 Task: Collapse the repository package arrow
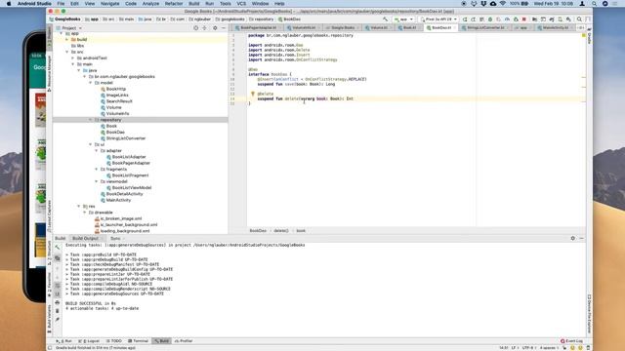tap(91, 120)
